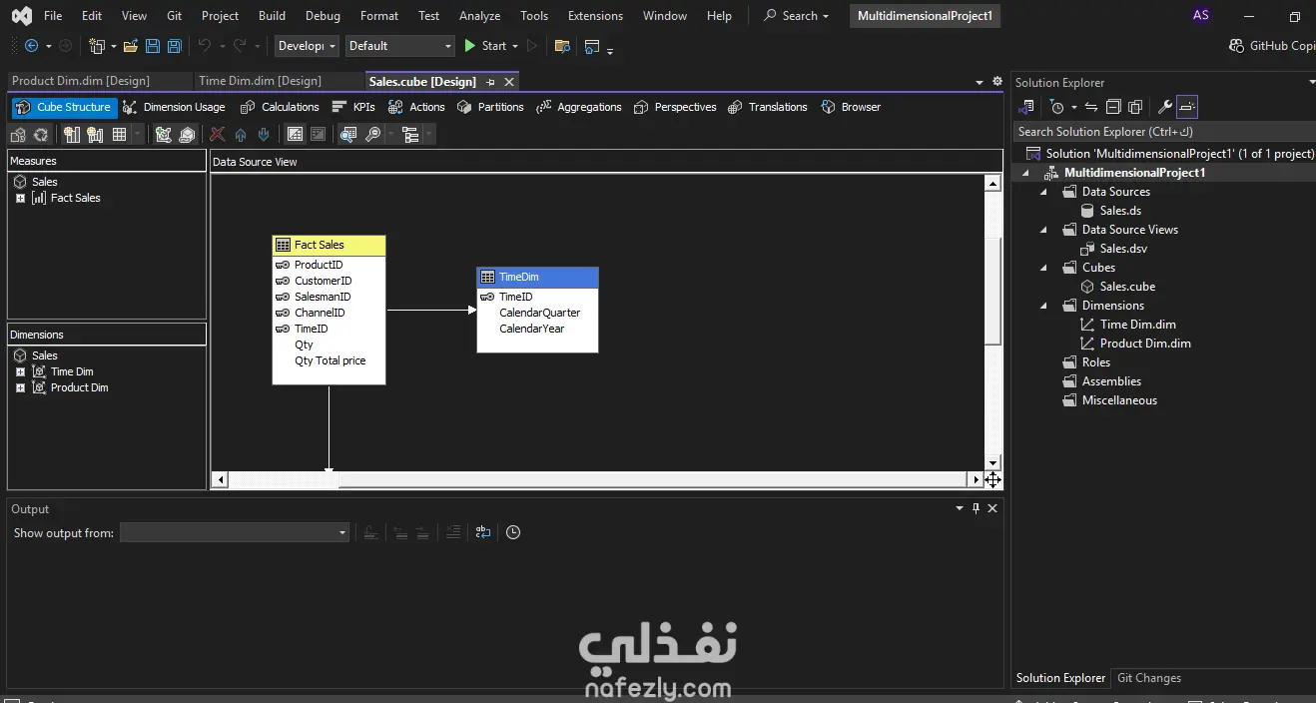Image resolution: width=1316 pixels, height=703 pixels.
Task: Open the Extensions menu
Action: pos(596,16)
